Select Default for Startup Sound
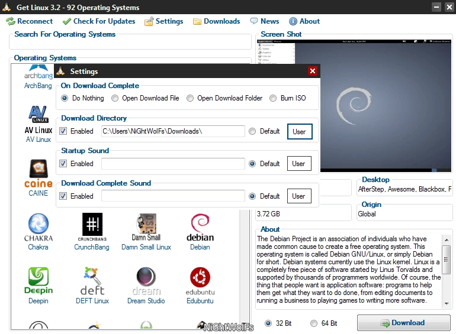Image resolution: width=456 pixels, height=334 pixels. [252, 164]
